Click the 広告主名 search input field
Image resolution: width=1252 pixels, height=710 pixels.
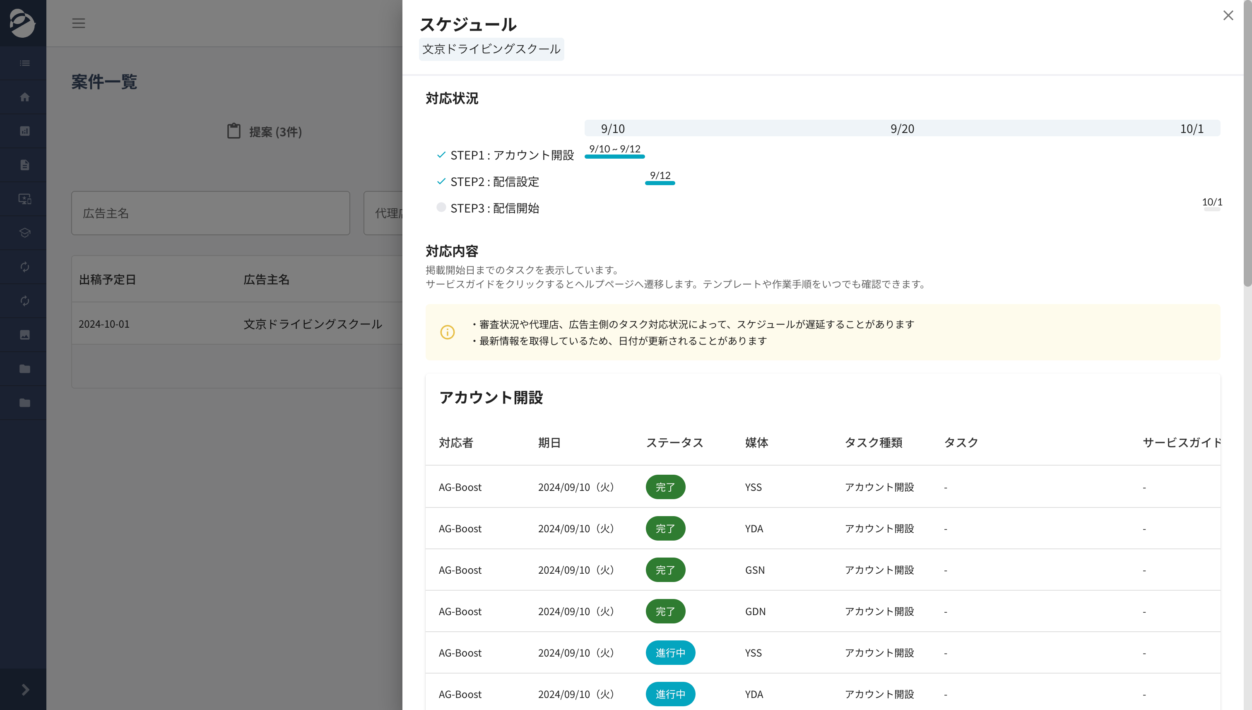(210, 213)
